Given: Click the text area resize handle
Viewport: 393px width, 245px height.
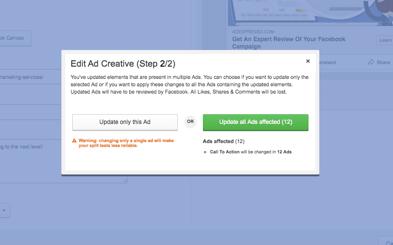Looking at the screenshot, I should [125, 180].
